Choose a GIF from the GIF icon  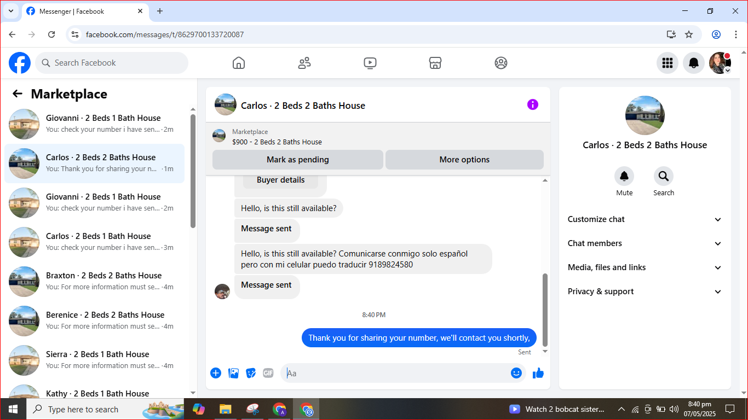pos(268,373)
